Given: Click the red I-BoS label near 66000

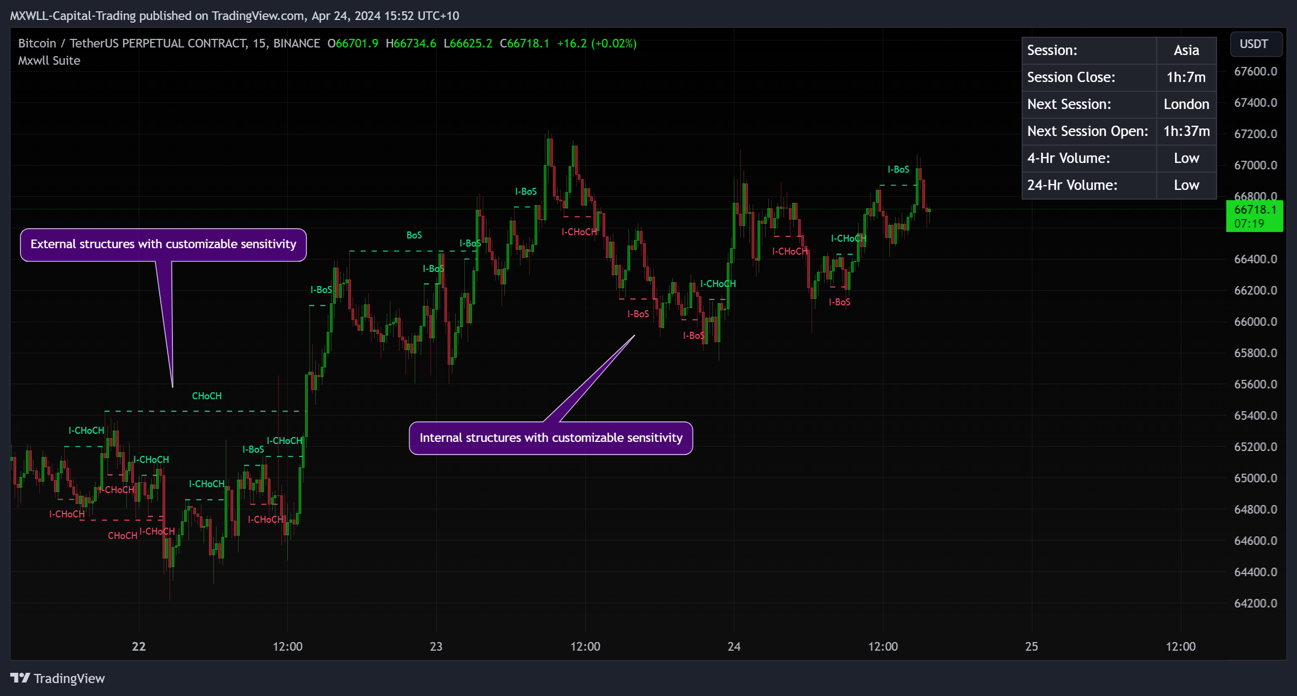Looking at the screenshot, I should 638,314.
